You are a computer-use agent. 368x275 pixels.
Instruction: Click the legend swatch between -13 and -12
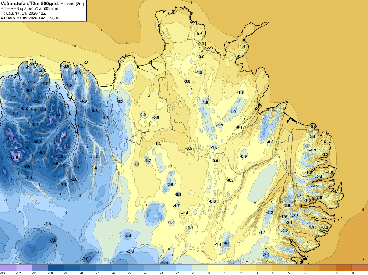pos(8,268)
